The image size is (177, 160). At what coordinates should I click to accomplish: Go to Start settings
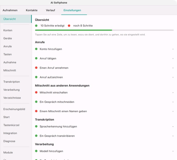coord(6,117)
